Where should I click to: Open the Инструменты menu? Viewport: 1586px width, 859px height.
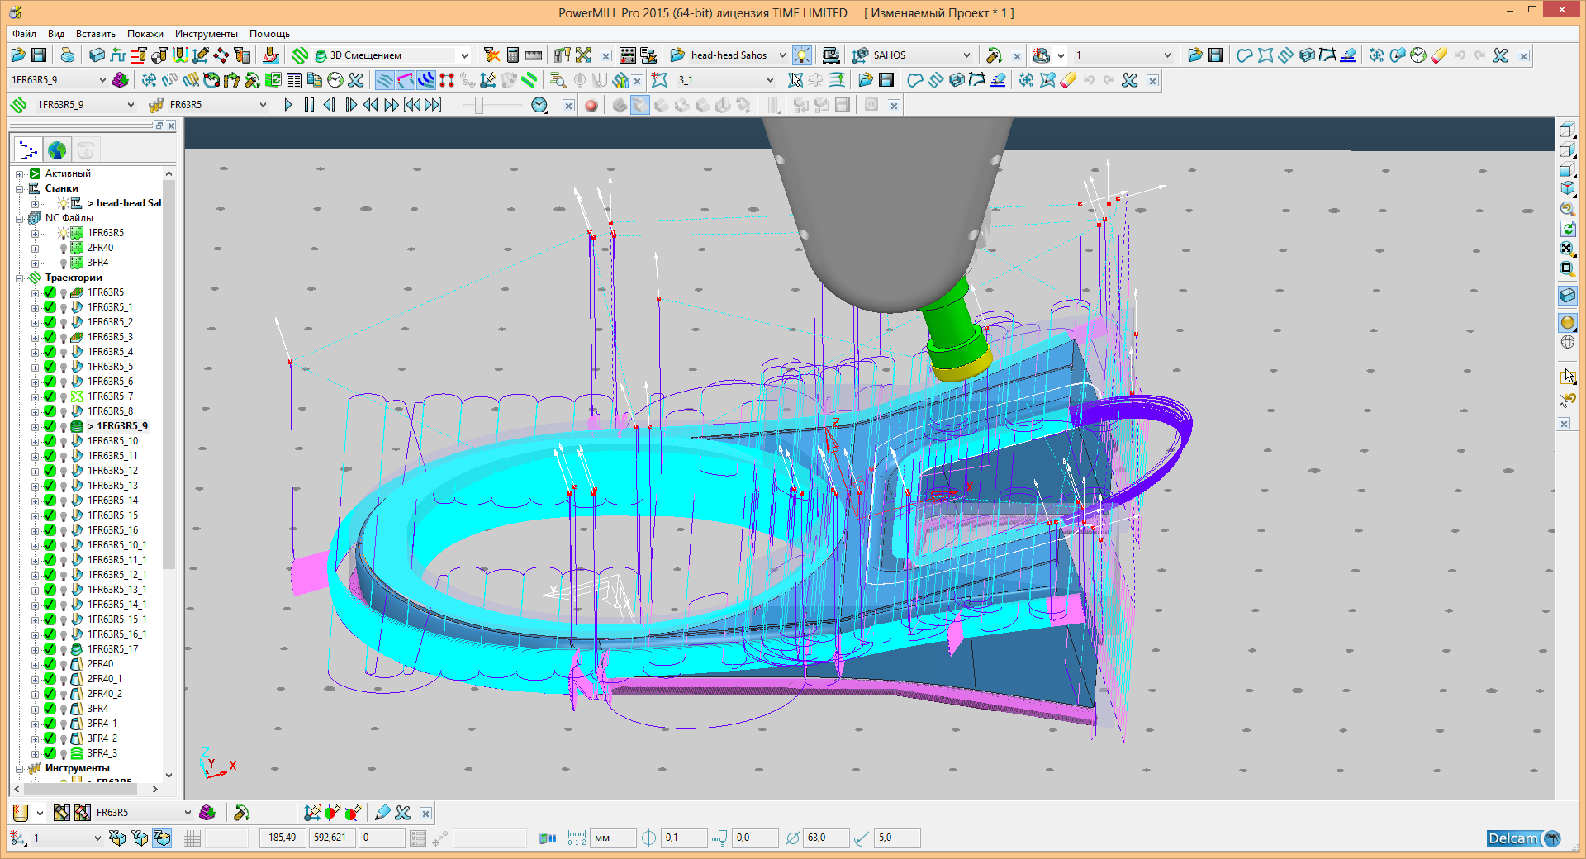point(207,34)
